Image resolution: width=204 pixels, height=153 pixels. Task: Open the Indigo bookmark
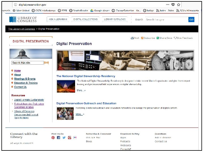point(148,10)
